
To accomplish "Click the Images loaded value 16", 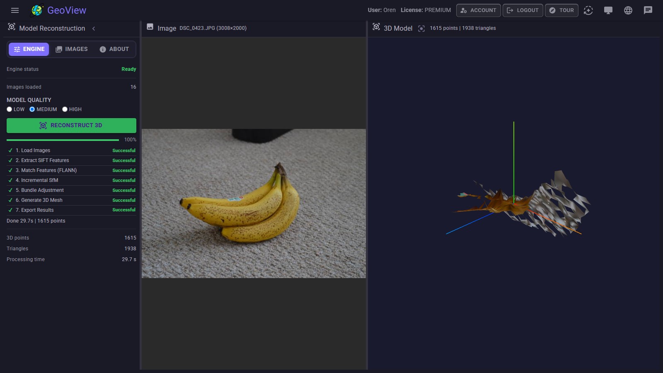I will point(133,87).
